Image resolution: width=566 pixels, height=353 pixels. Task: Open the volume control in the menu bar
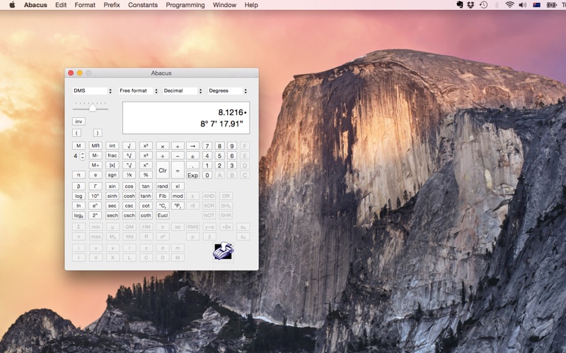pyautogui.click(x=522, y=5)
